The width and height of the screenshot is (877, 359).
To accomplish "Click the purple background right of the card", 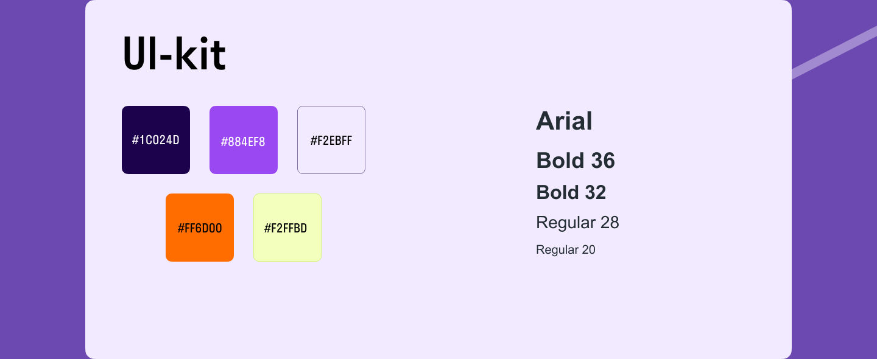I will click(x=834, y=213).
